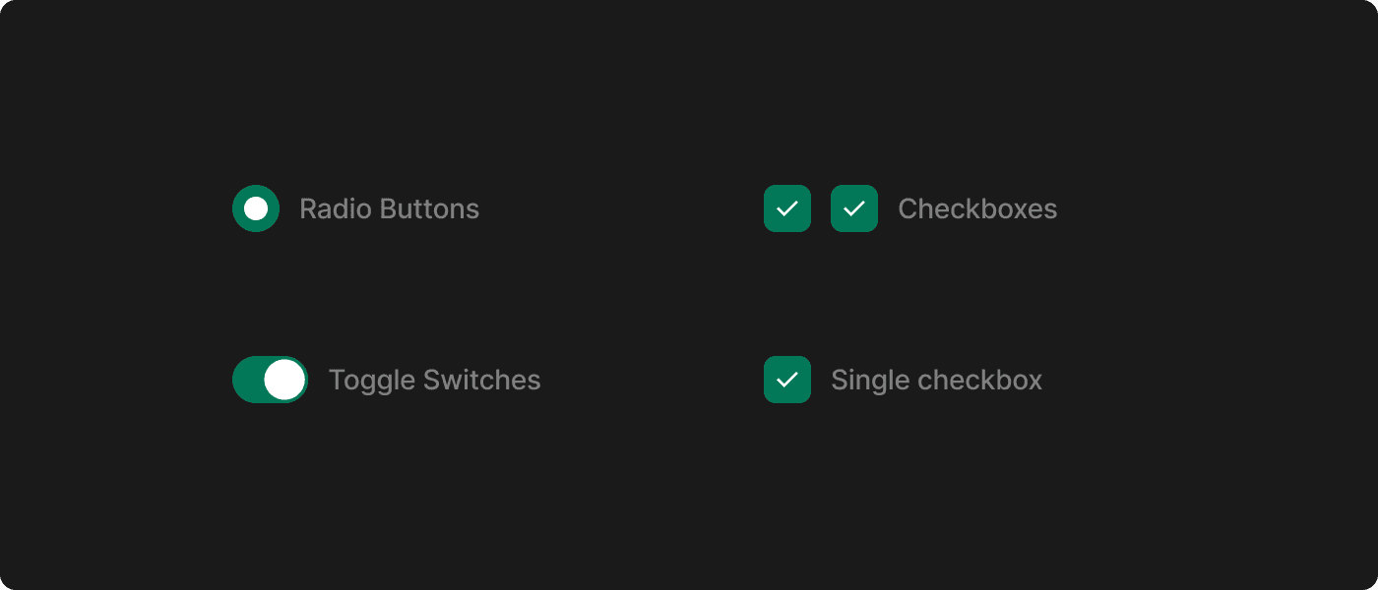This screenshot has width=1378, height=590.
Task: Click the checkmark in the Single checkbox
Action: coord(787,380)
